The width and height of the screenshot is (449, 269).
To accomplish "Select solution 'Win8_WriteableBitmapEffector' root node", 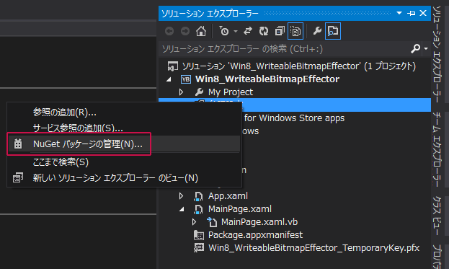I will pyautogui.click(x=299, y=66).
